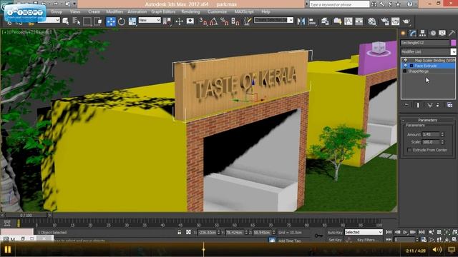
Task: Switch to the Display command panel
Action: click(x=442, y=34)
